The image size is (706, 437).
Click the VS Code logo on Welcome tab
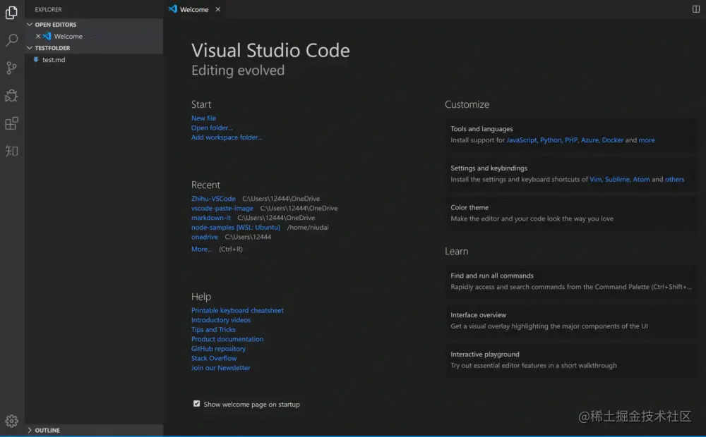[173, 9]
